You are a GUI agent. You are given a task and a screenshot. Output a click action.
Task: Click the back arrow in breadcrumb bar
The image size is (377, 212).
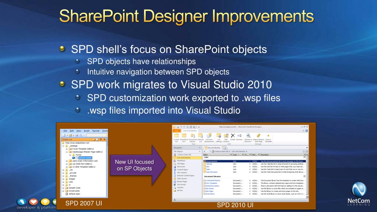(204, 151)
